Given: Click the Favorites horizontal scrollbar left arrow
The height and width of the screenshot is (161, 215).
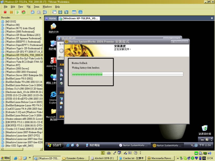Looking at the screenshot, I should click(2, 149).
